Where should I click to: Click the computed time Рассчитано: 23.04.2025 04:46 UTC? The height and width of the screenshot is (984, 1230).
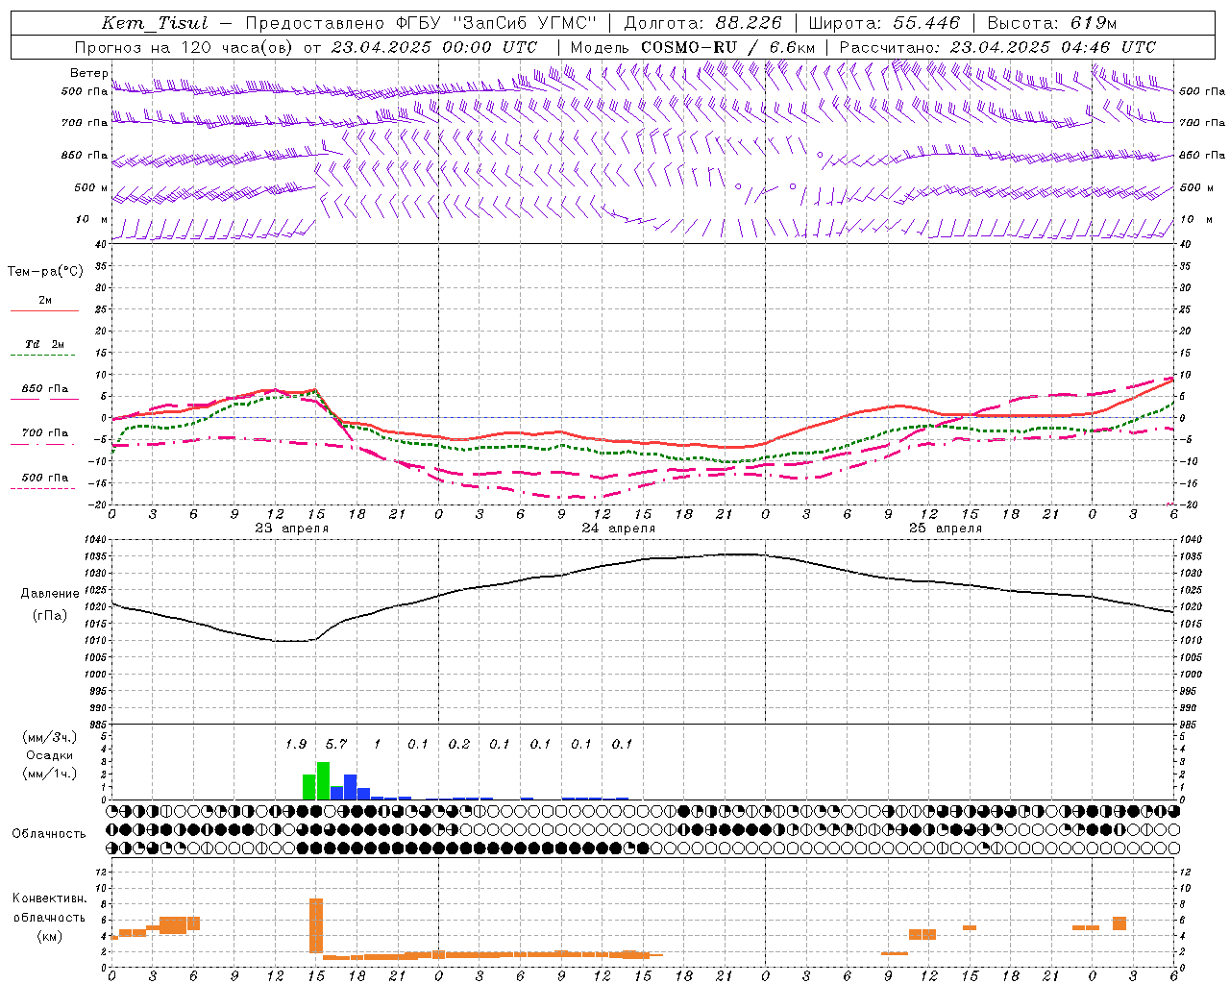(997, 47)
